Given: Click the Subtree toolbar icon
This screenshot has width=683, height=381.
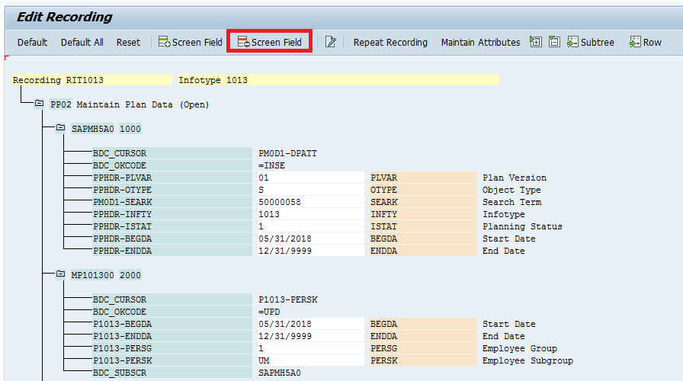Looking at the screenshot, I should pyautogui.click(x=572, y=42).
